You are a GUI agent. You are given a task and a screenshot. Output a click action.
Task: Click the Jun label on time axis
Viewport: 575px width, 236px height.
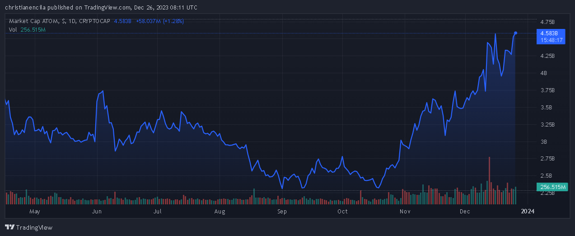(x=97, y=211)
